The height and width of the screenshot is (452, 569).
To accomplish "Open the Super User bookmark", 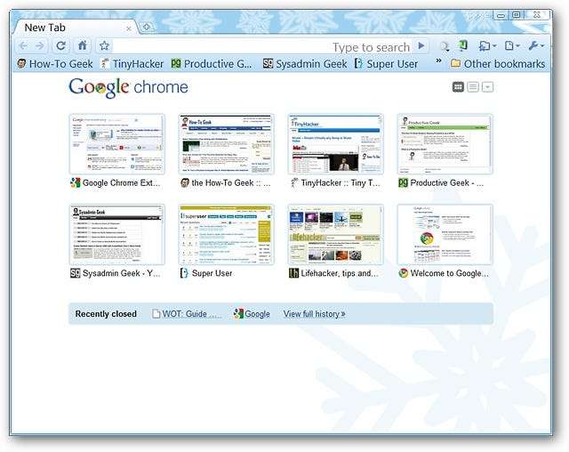I will pos(386,64).
